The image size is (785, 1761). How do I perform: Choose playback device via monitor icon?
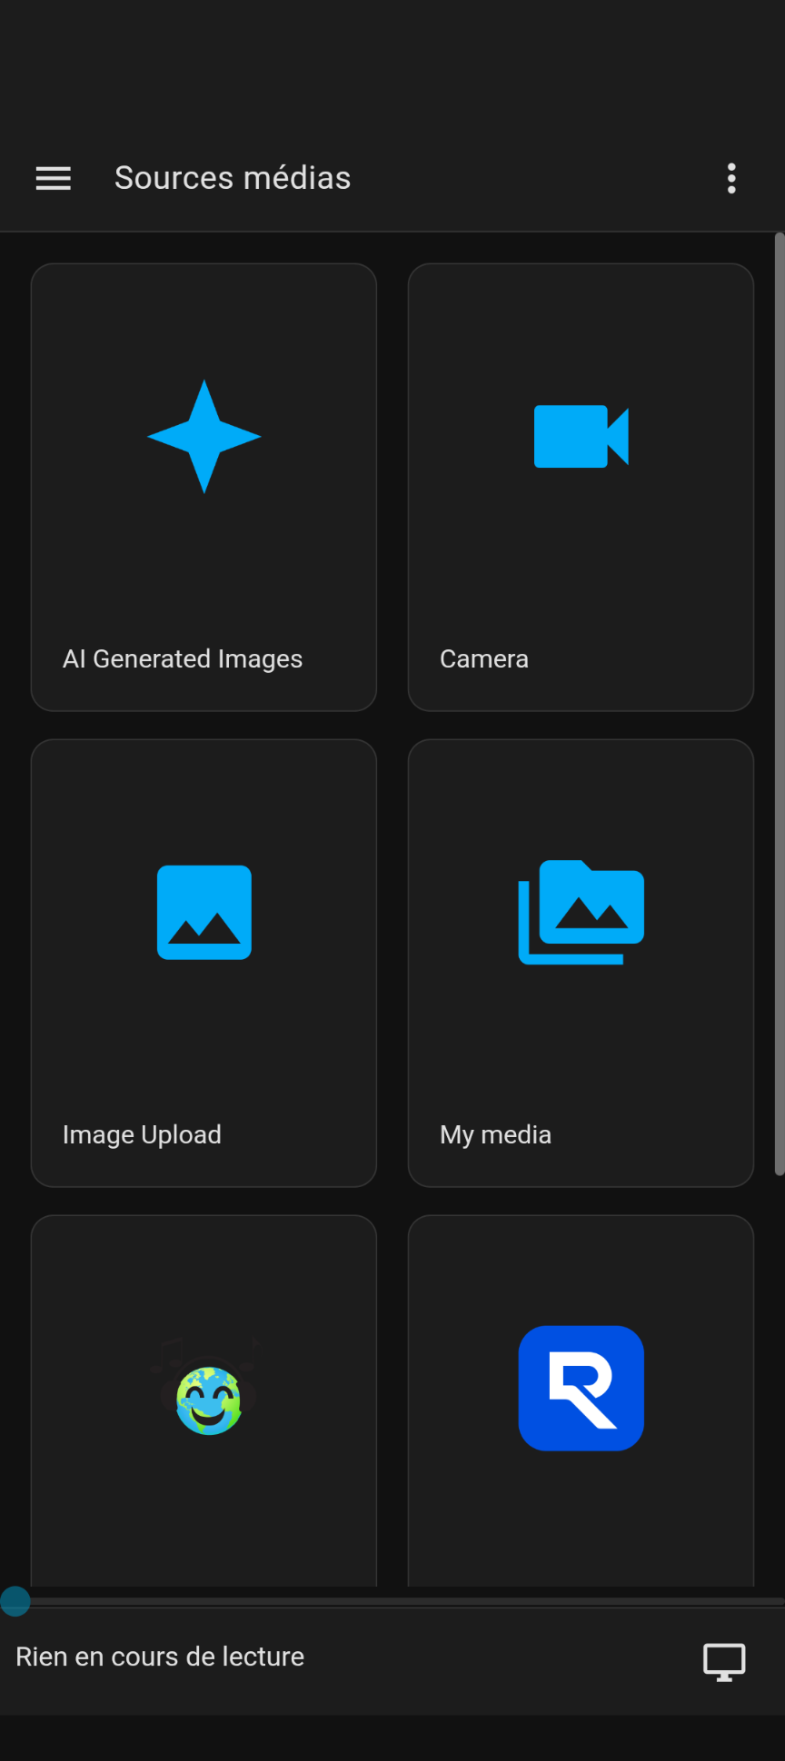tap(724, 1662)
